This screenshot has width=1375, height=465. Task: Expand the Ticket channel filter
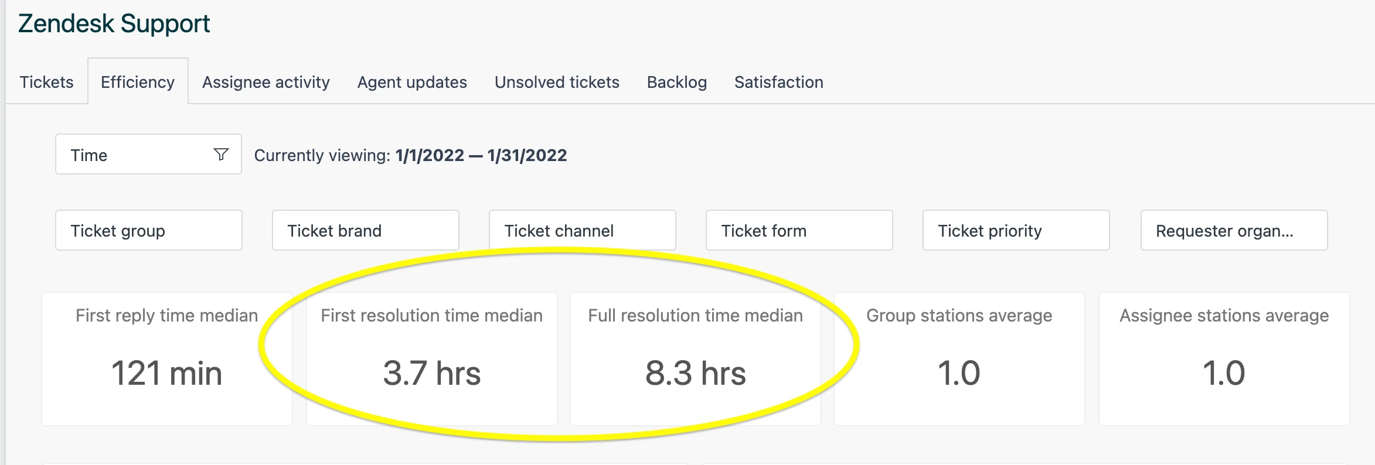[583, 231]
